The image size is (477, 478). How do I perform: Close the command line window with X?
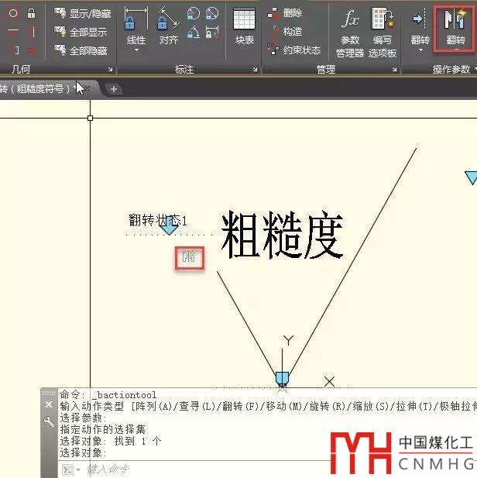click(49, 405)
